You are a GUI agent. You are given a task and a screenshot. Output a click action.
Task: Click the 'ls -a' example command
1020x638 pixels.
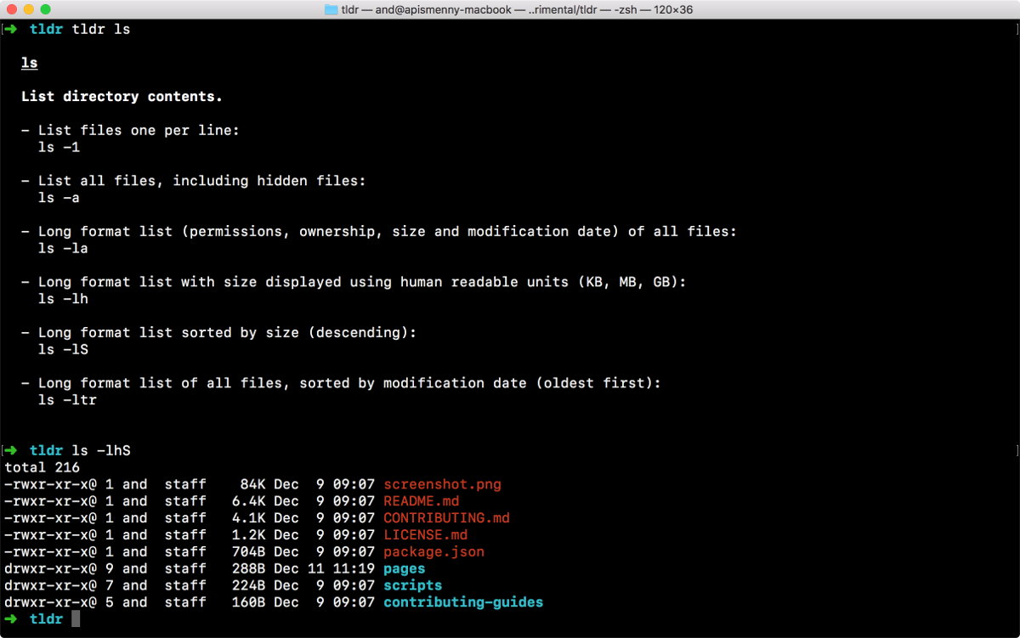[59, 198]
